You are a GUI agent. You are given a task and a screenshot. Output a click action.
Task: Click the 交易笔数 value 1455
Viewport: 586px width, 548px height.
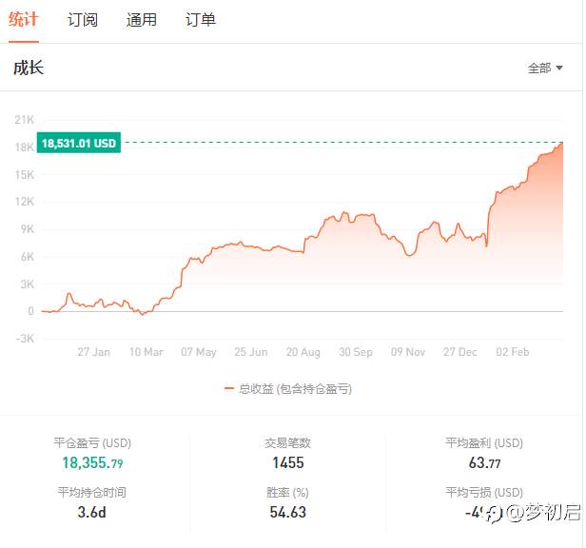287,462
